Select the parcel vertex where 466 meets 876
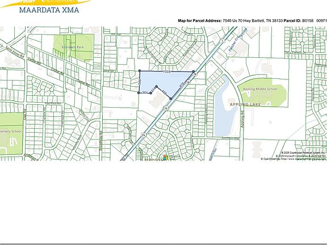327x245 pixels. point(171,99)
